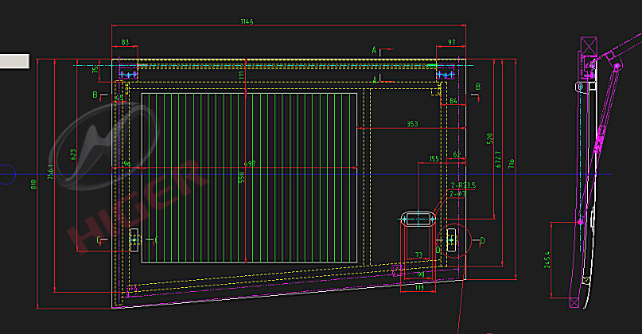Click the 353 horizontal dimension text
This screenshot has height=334, width=642.
(x=412, y=124)
